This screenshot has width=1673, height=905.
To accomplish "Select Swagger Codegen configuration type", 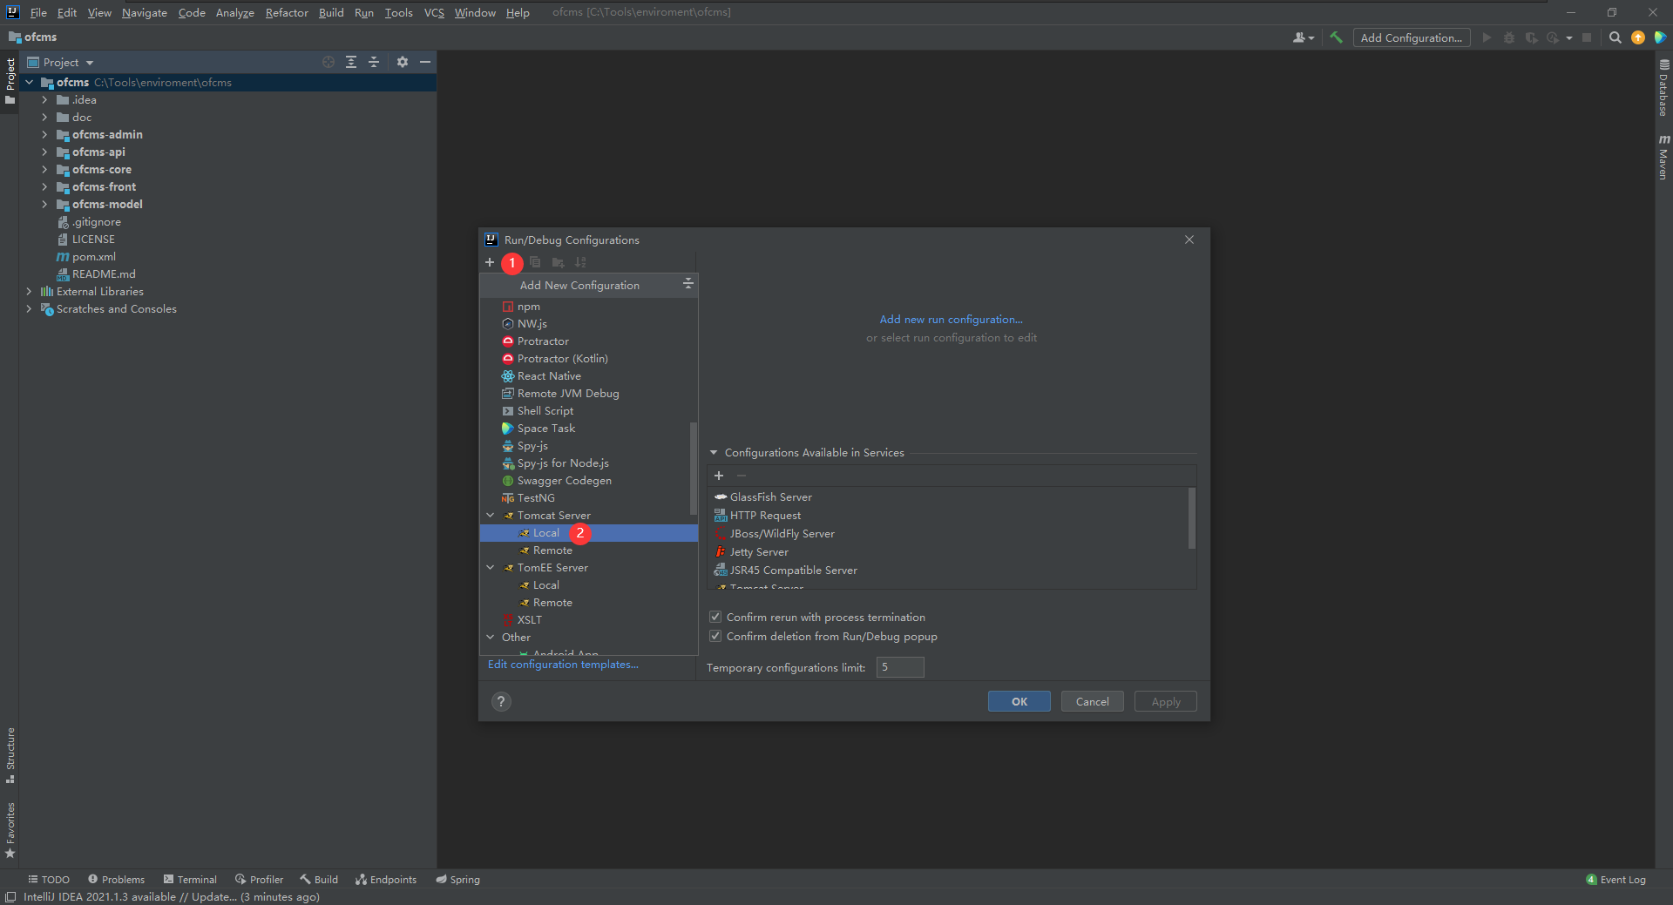I will pos(589,480).
